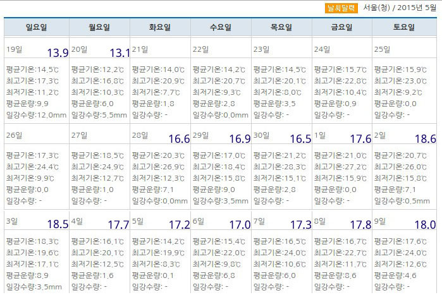Screen dimensions: 442x302
Task: Click 최고기온:28.3℃ in the 30일 cell
Action: [x=279, y=167]
